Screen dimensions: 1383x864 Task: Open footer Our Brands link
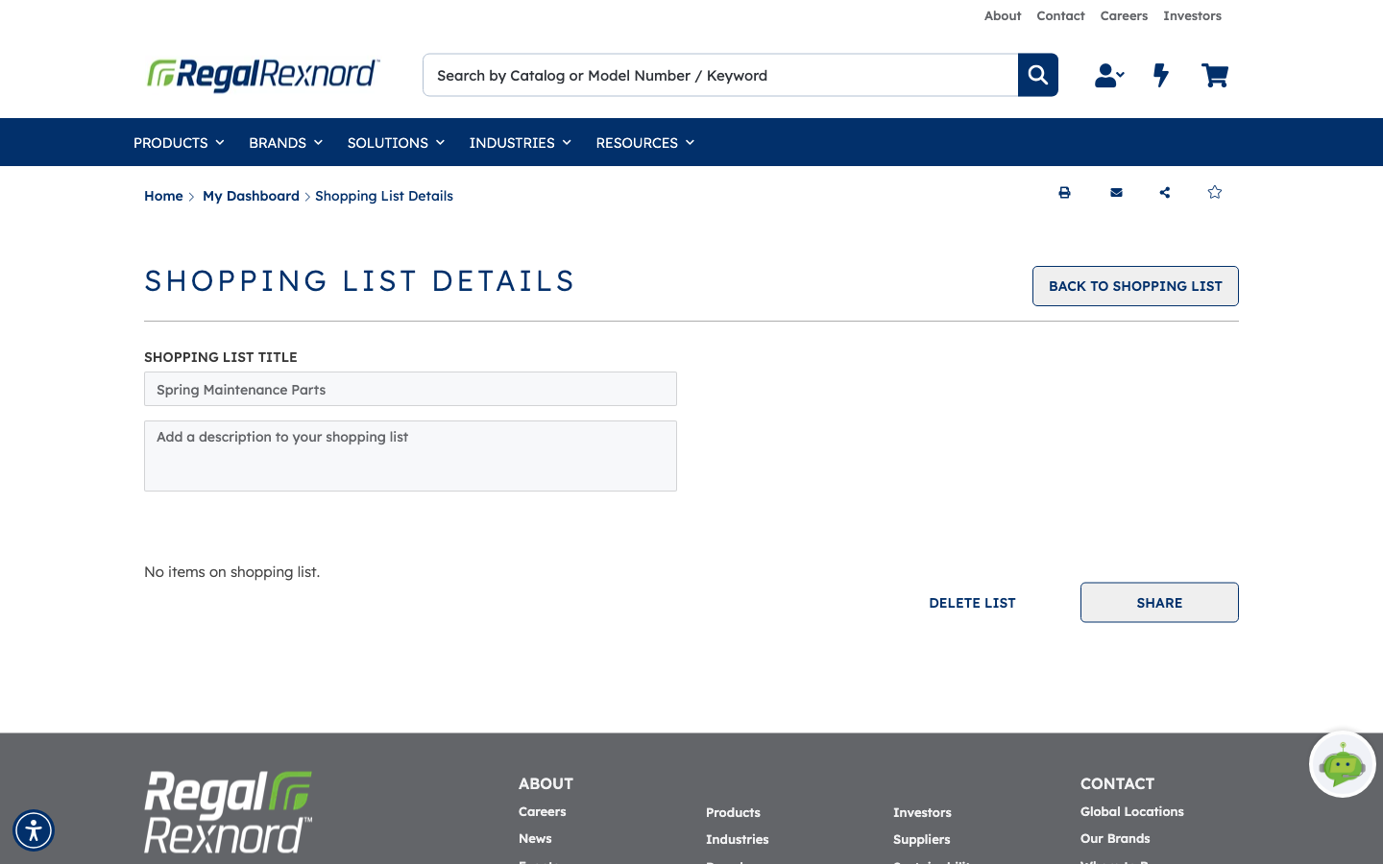pyautogui.click(x=1115, y=839)
